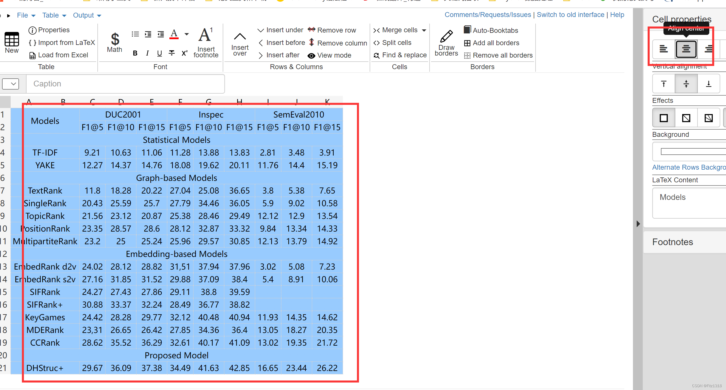This screenshot has width=726, height=390.
Task: Expand the Merge cells dropdown arrow
Action: coord(424,30)
